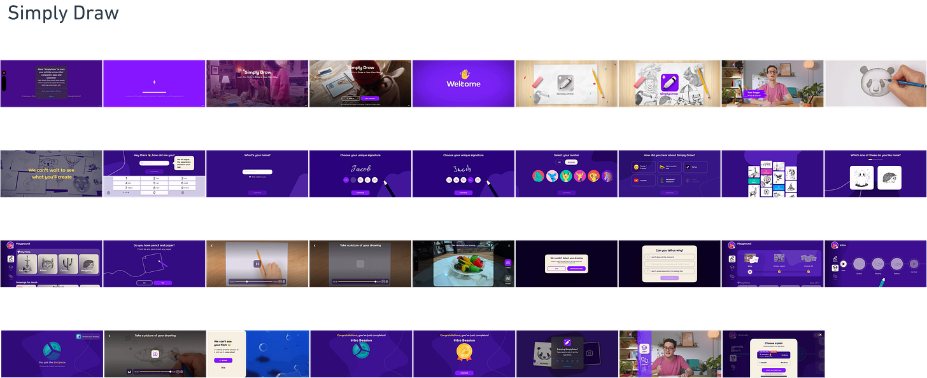Open the Welcome waving hand thumbnail
Viewport: 927px width, 378px height.
tap(463, 83)
